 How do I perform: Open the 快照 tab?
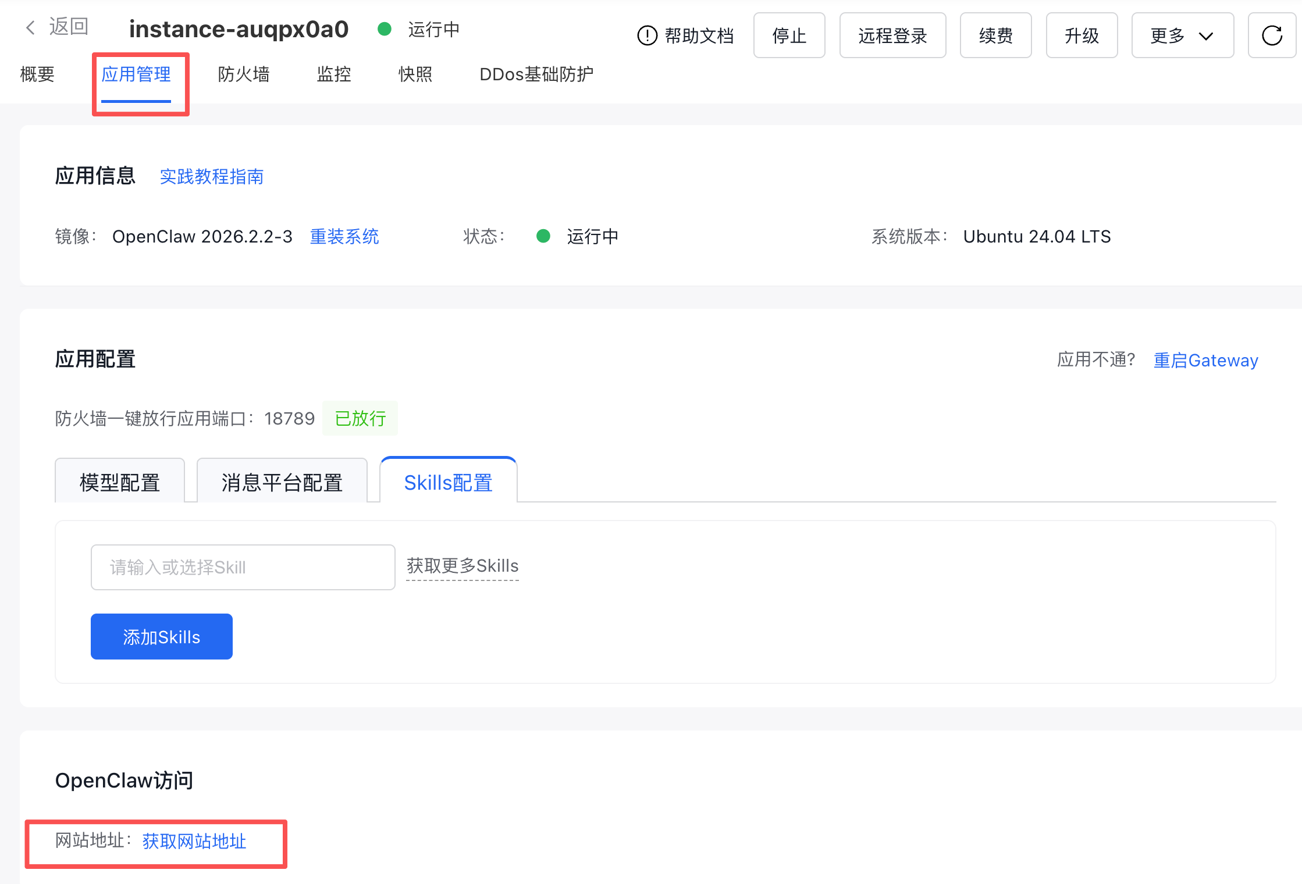click(415, 74)
